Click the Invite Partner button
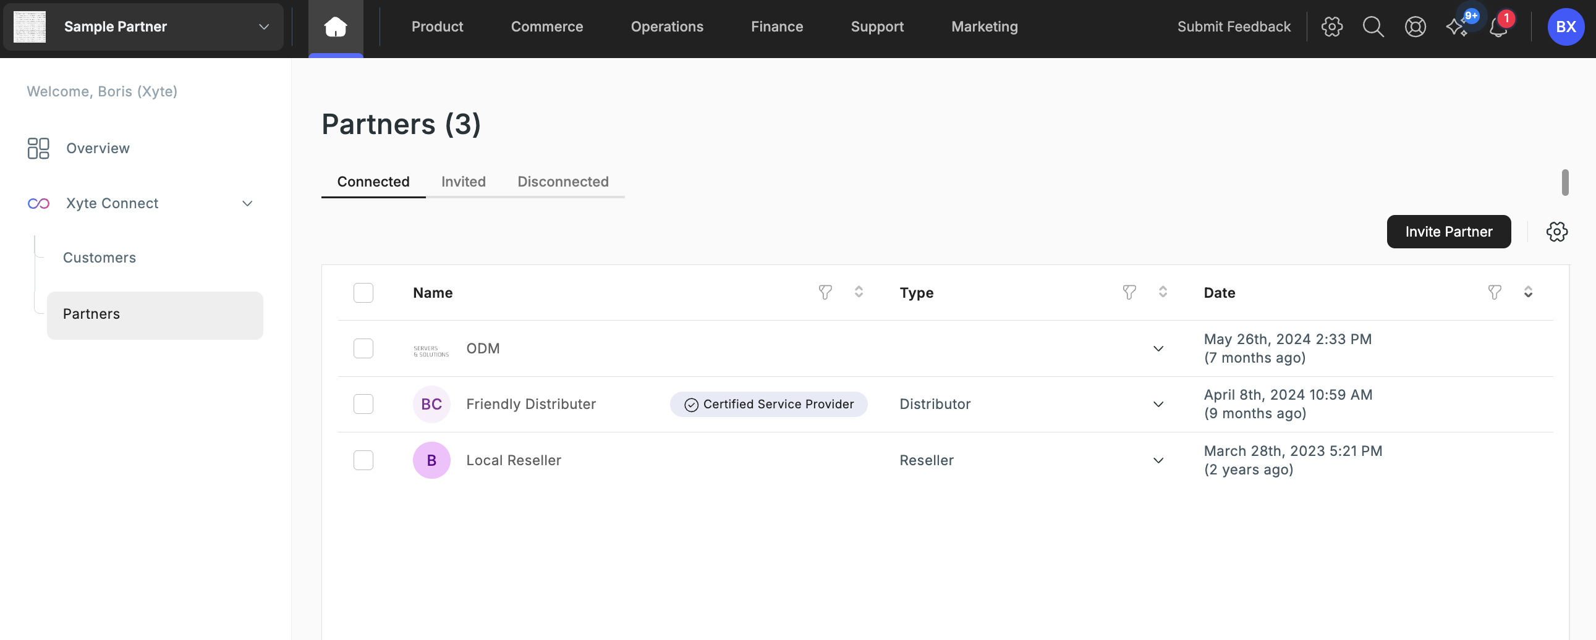This screenshot has width=1596, height=640. pyautogui.click(x=1448, y=232)
